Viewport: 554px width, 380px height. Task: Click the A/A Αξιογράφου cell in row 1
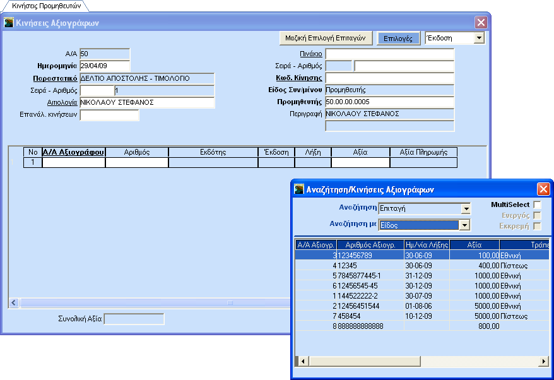click(x=73, y=163)
